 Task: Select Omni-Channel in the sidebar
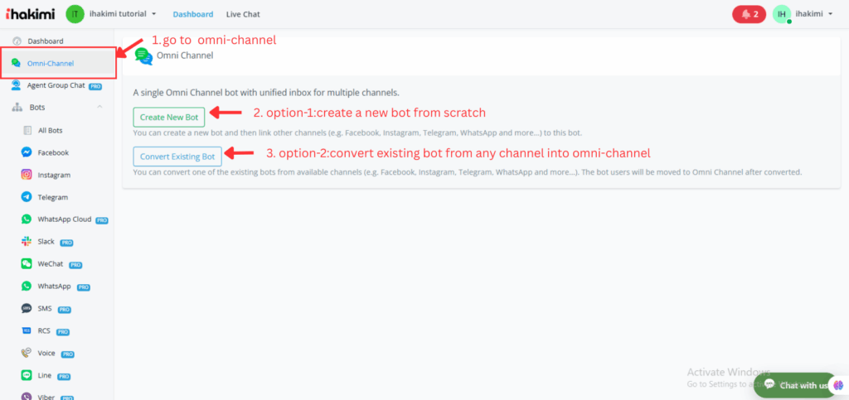[x=51, y=63]
